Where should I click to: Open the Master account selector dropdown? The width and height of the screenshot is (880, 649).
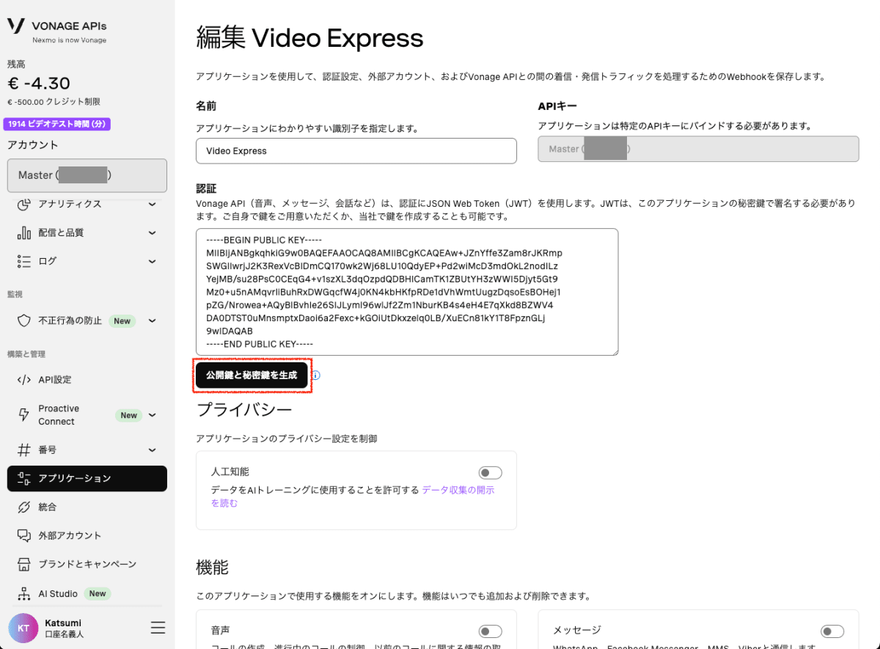pyautogui.click(x=87, y=175)
